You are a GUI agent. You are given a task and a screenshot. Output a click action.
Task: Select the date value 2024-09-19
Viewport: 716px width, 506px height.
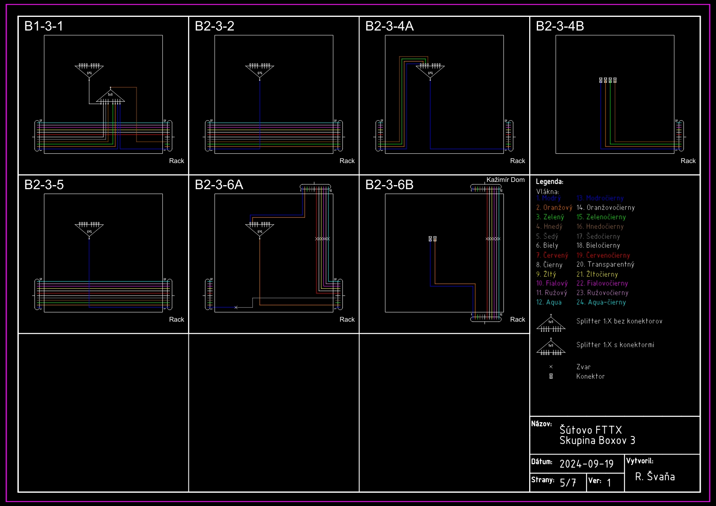586,464
